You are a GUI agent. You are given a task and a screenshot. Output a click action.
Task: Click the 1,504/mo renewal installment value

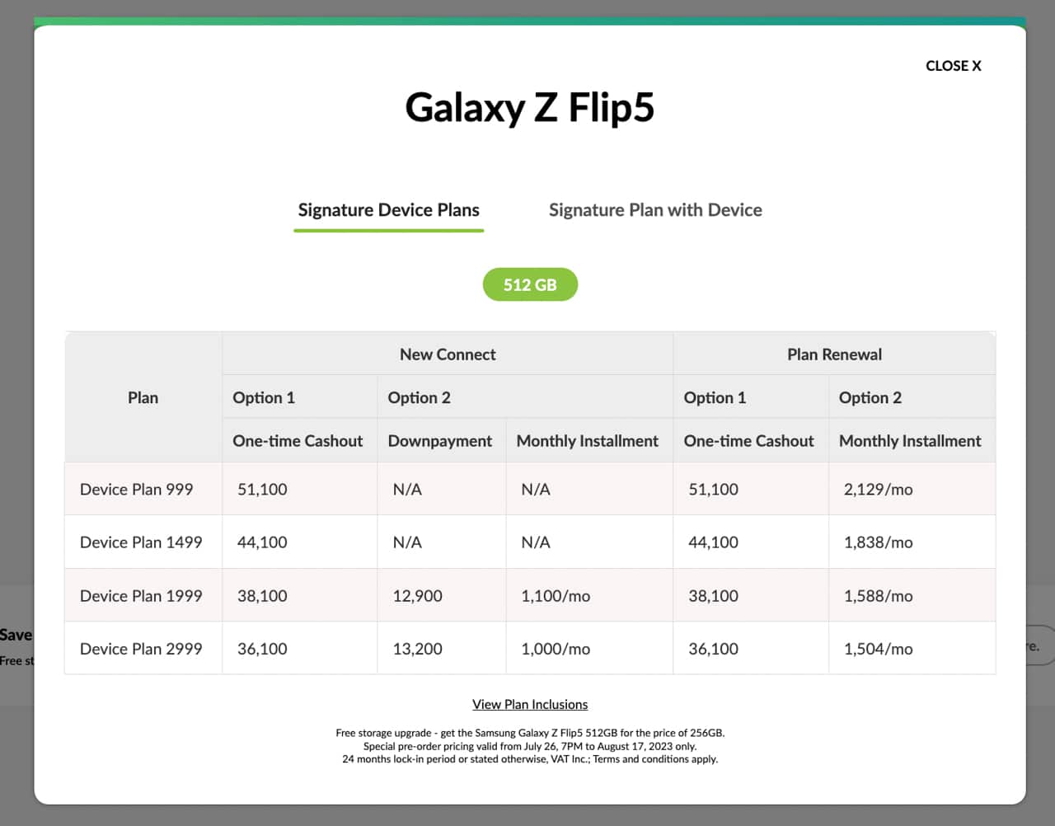click(878, 649)
